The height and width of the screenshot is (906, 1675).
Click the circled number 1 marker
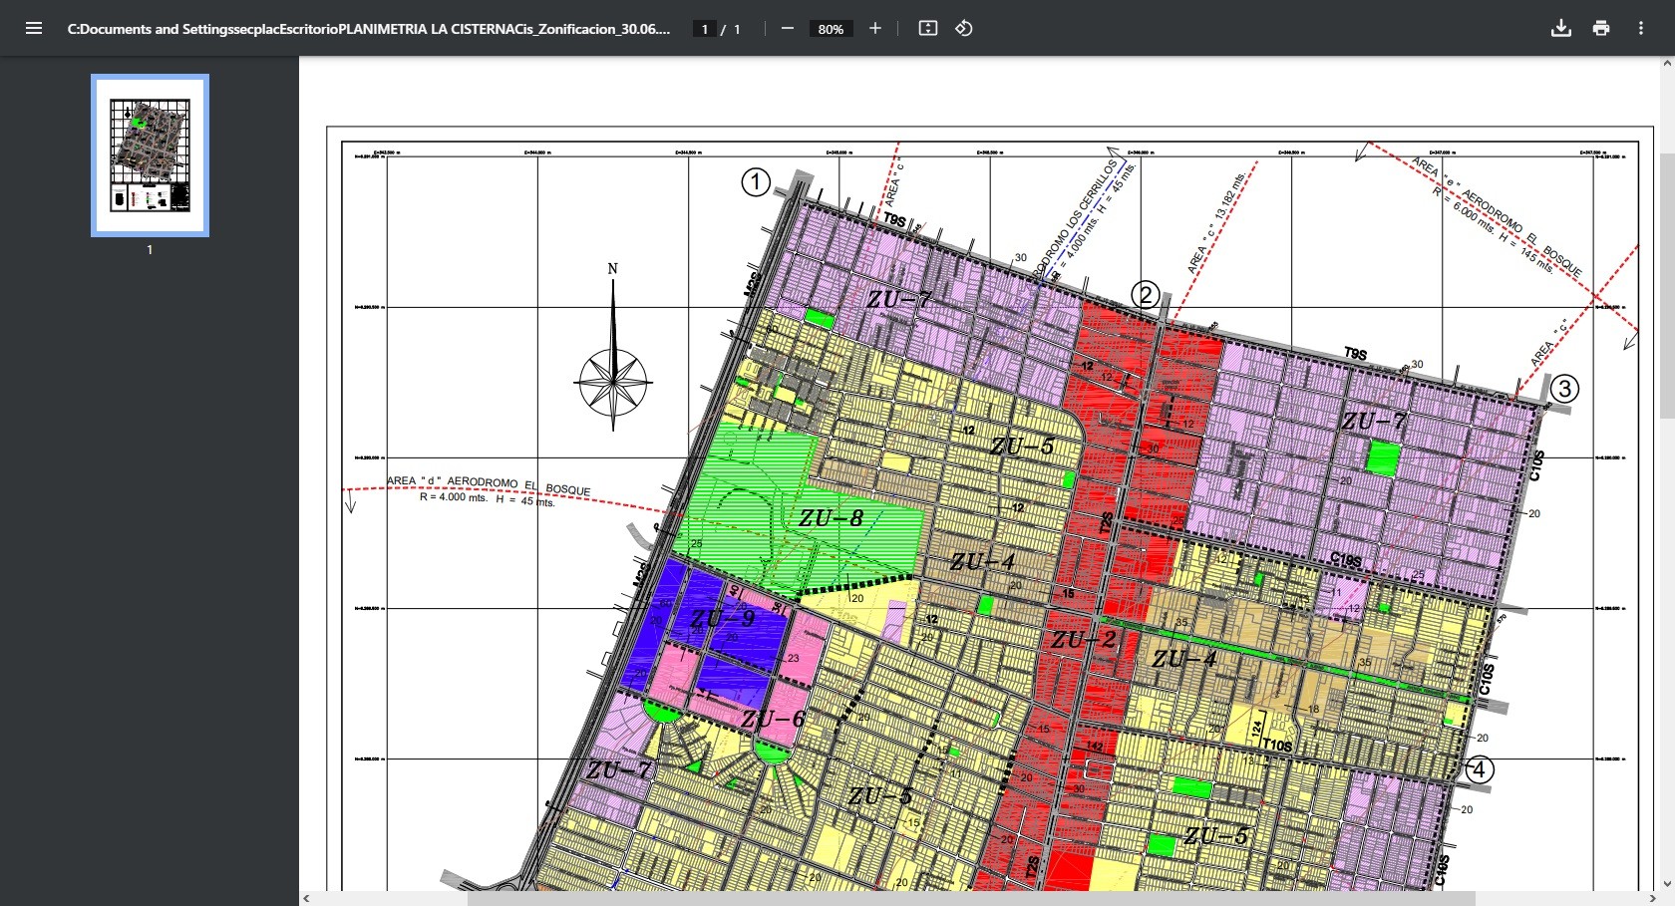point(756,182)
